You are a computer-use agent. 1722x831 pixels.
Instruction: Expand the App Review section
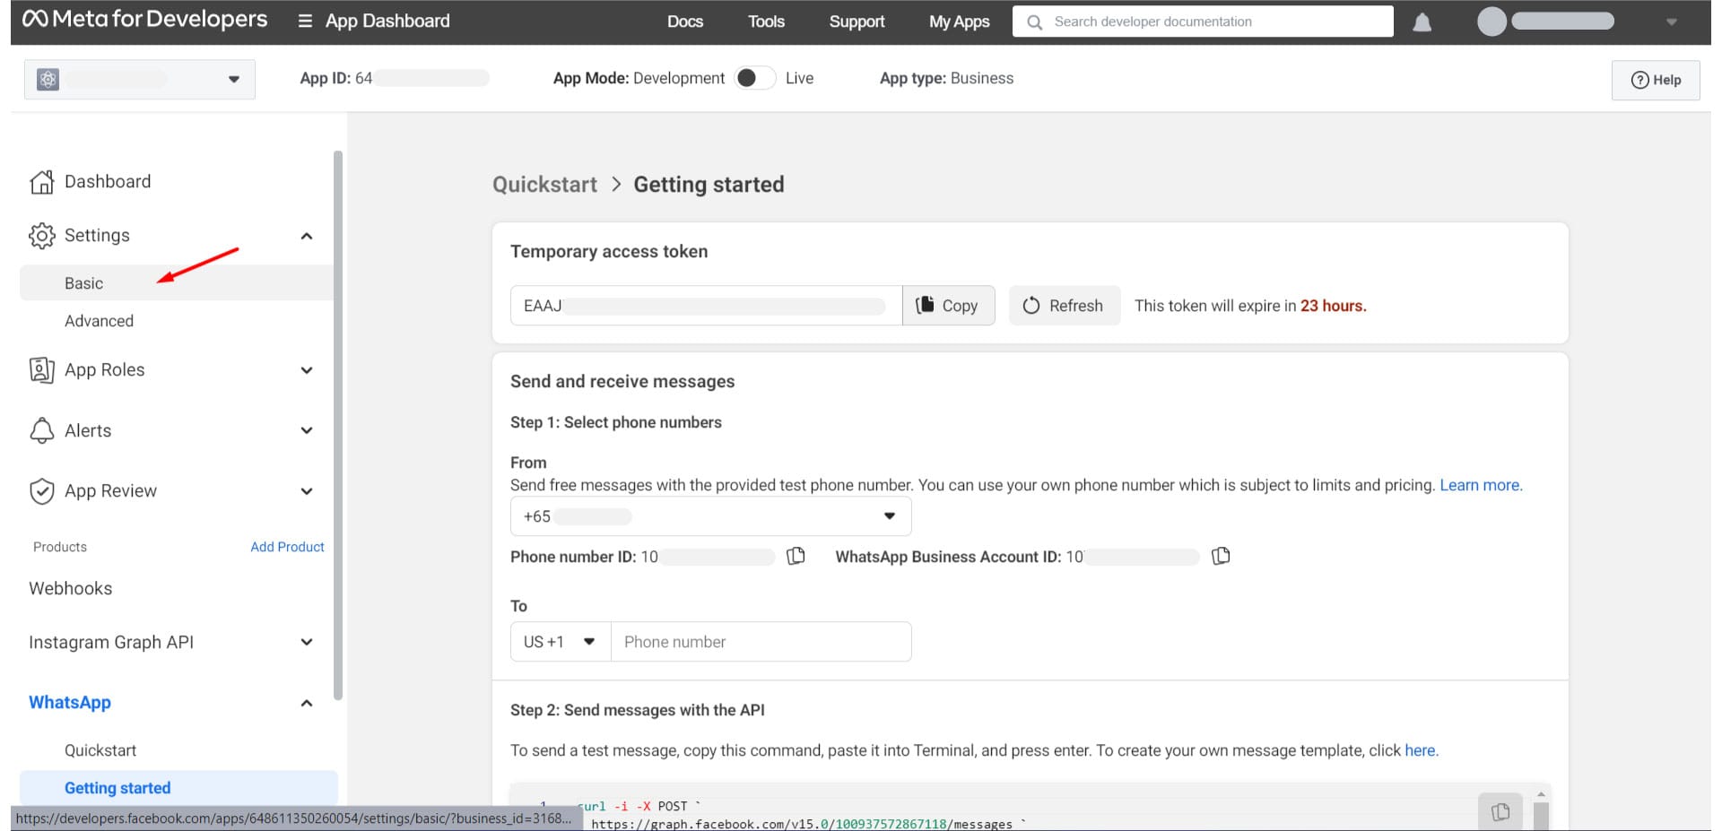pyautogui.click(x=307, y=491)
